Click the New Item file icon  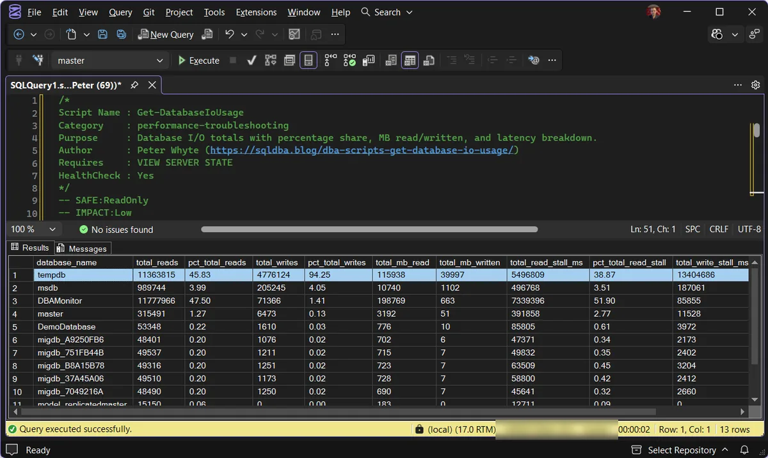[71, 35]
